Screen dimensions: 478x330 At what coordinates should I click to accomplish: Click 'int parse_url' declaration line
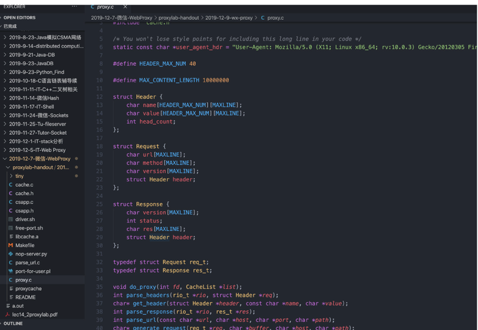pos(224,320)
